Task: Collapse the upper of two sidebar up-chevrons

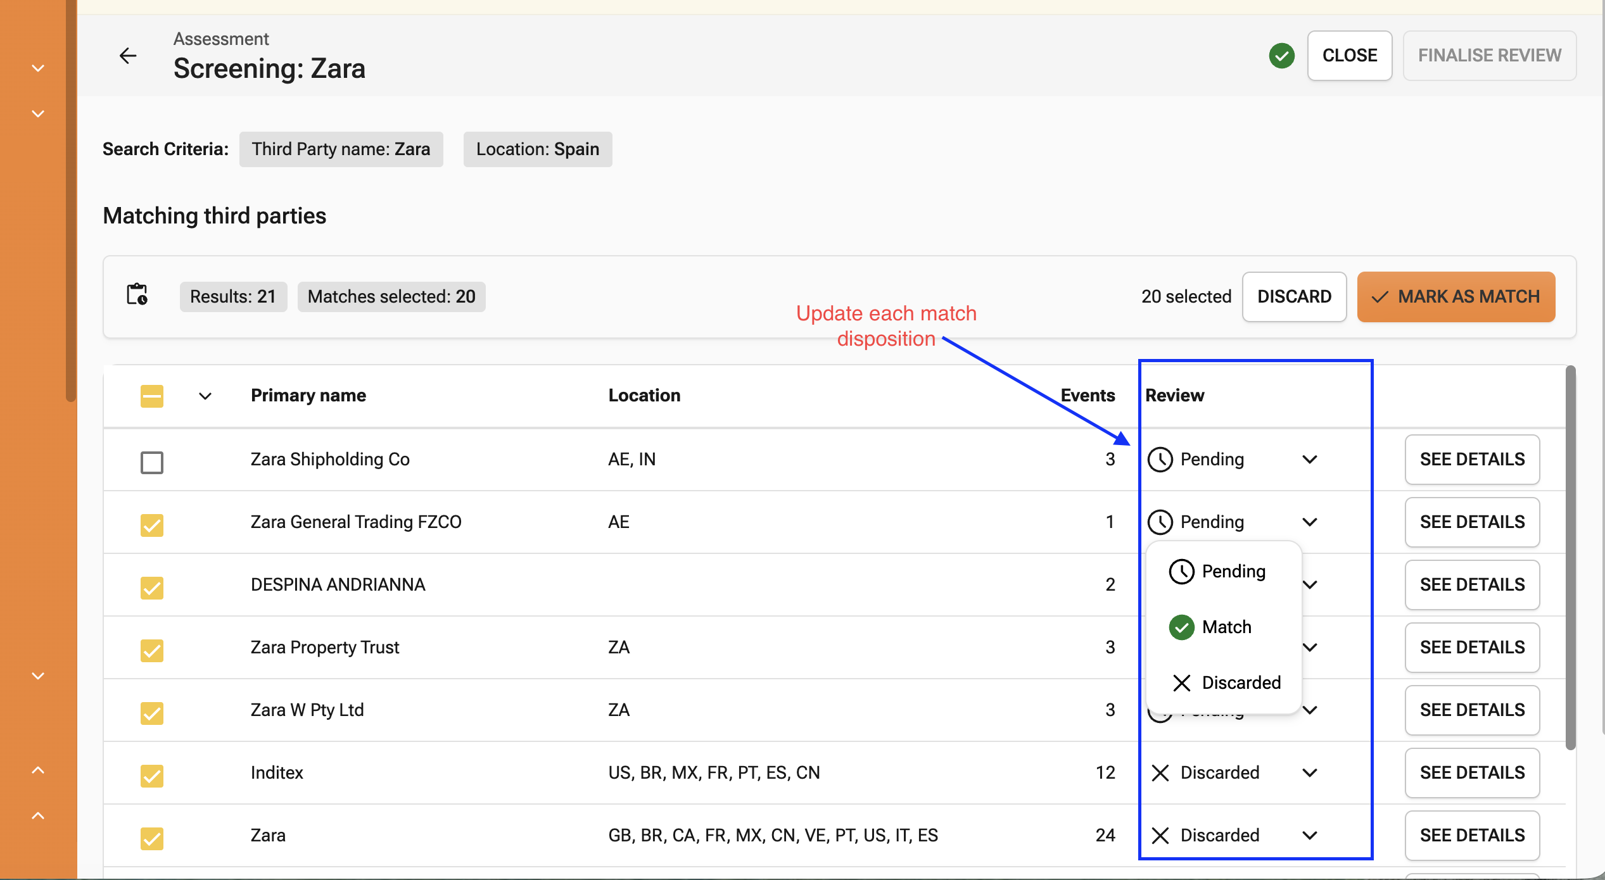Action: 38,770
